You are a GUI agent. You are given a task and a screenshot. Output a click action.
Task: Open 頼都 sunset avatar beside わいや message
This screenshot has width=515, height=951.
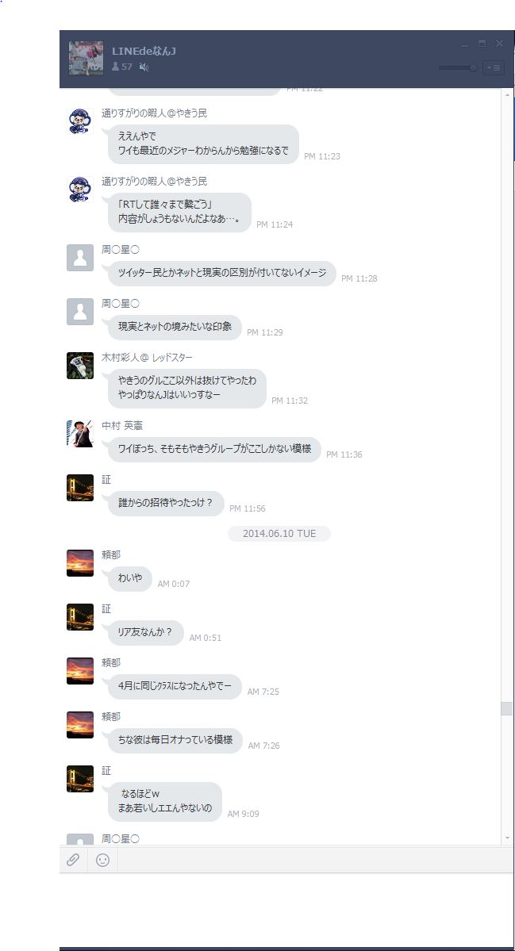[x=80, y=563]
